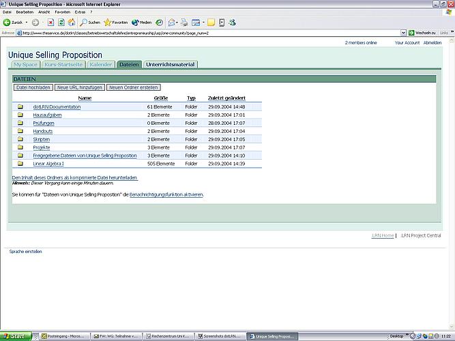Click Sprache einstellen link
Image resolution: width=455 pixels, height=341 pixels.
25,252
